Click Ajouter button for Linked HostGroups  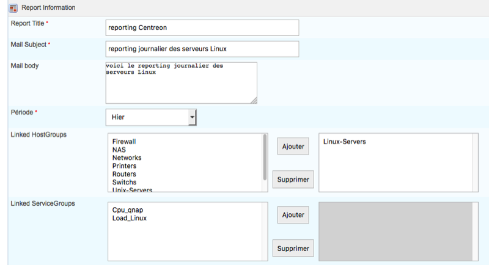click(x=293, y=147)
